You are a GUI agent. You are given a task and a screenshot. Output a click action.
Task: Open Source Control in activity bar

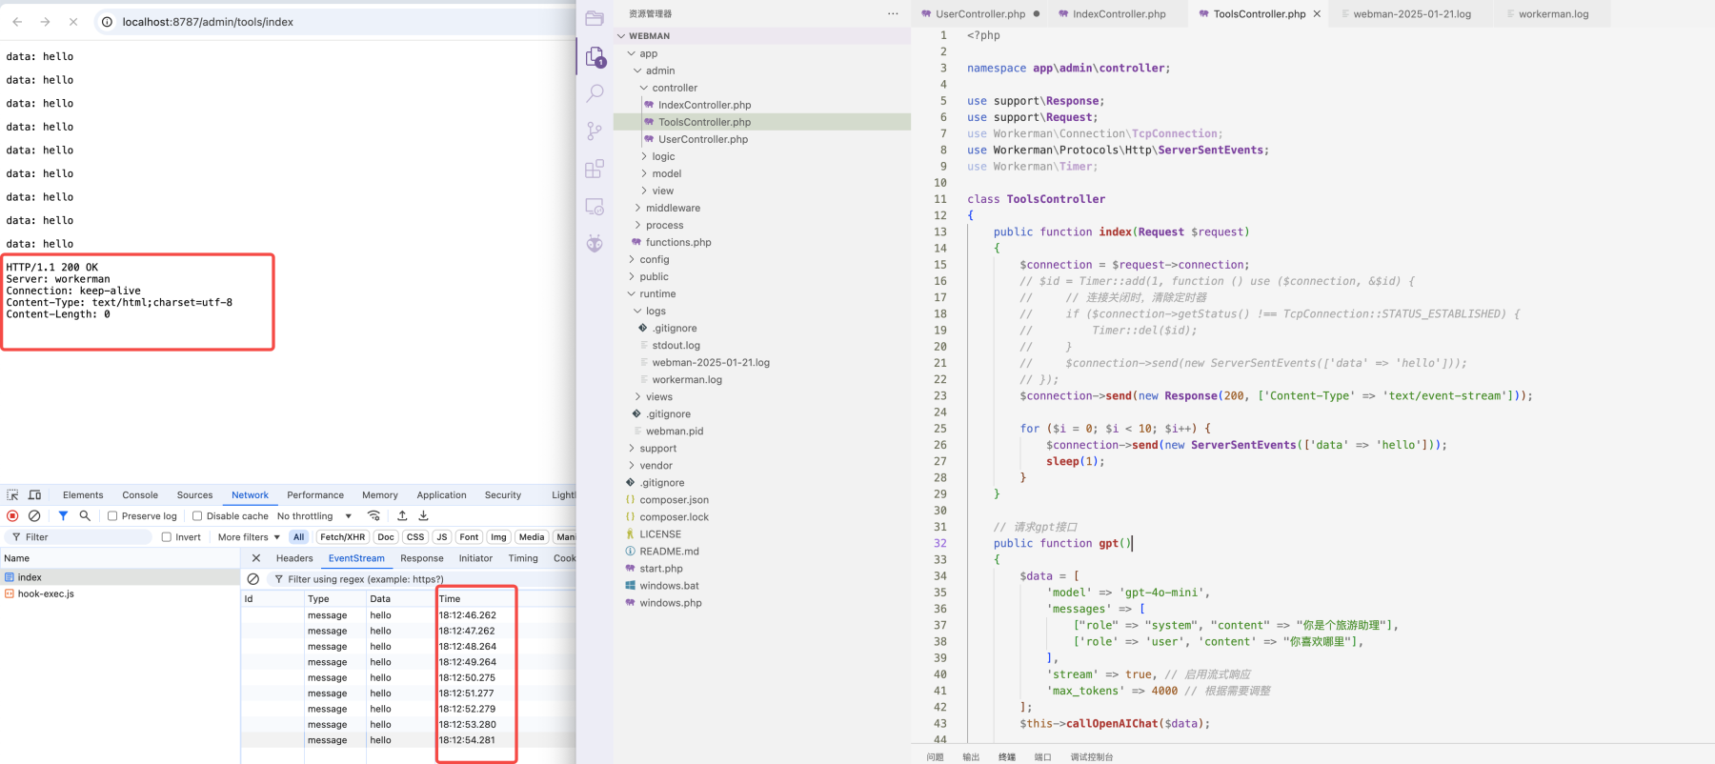click(595, 131)
